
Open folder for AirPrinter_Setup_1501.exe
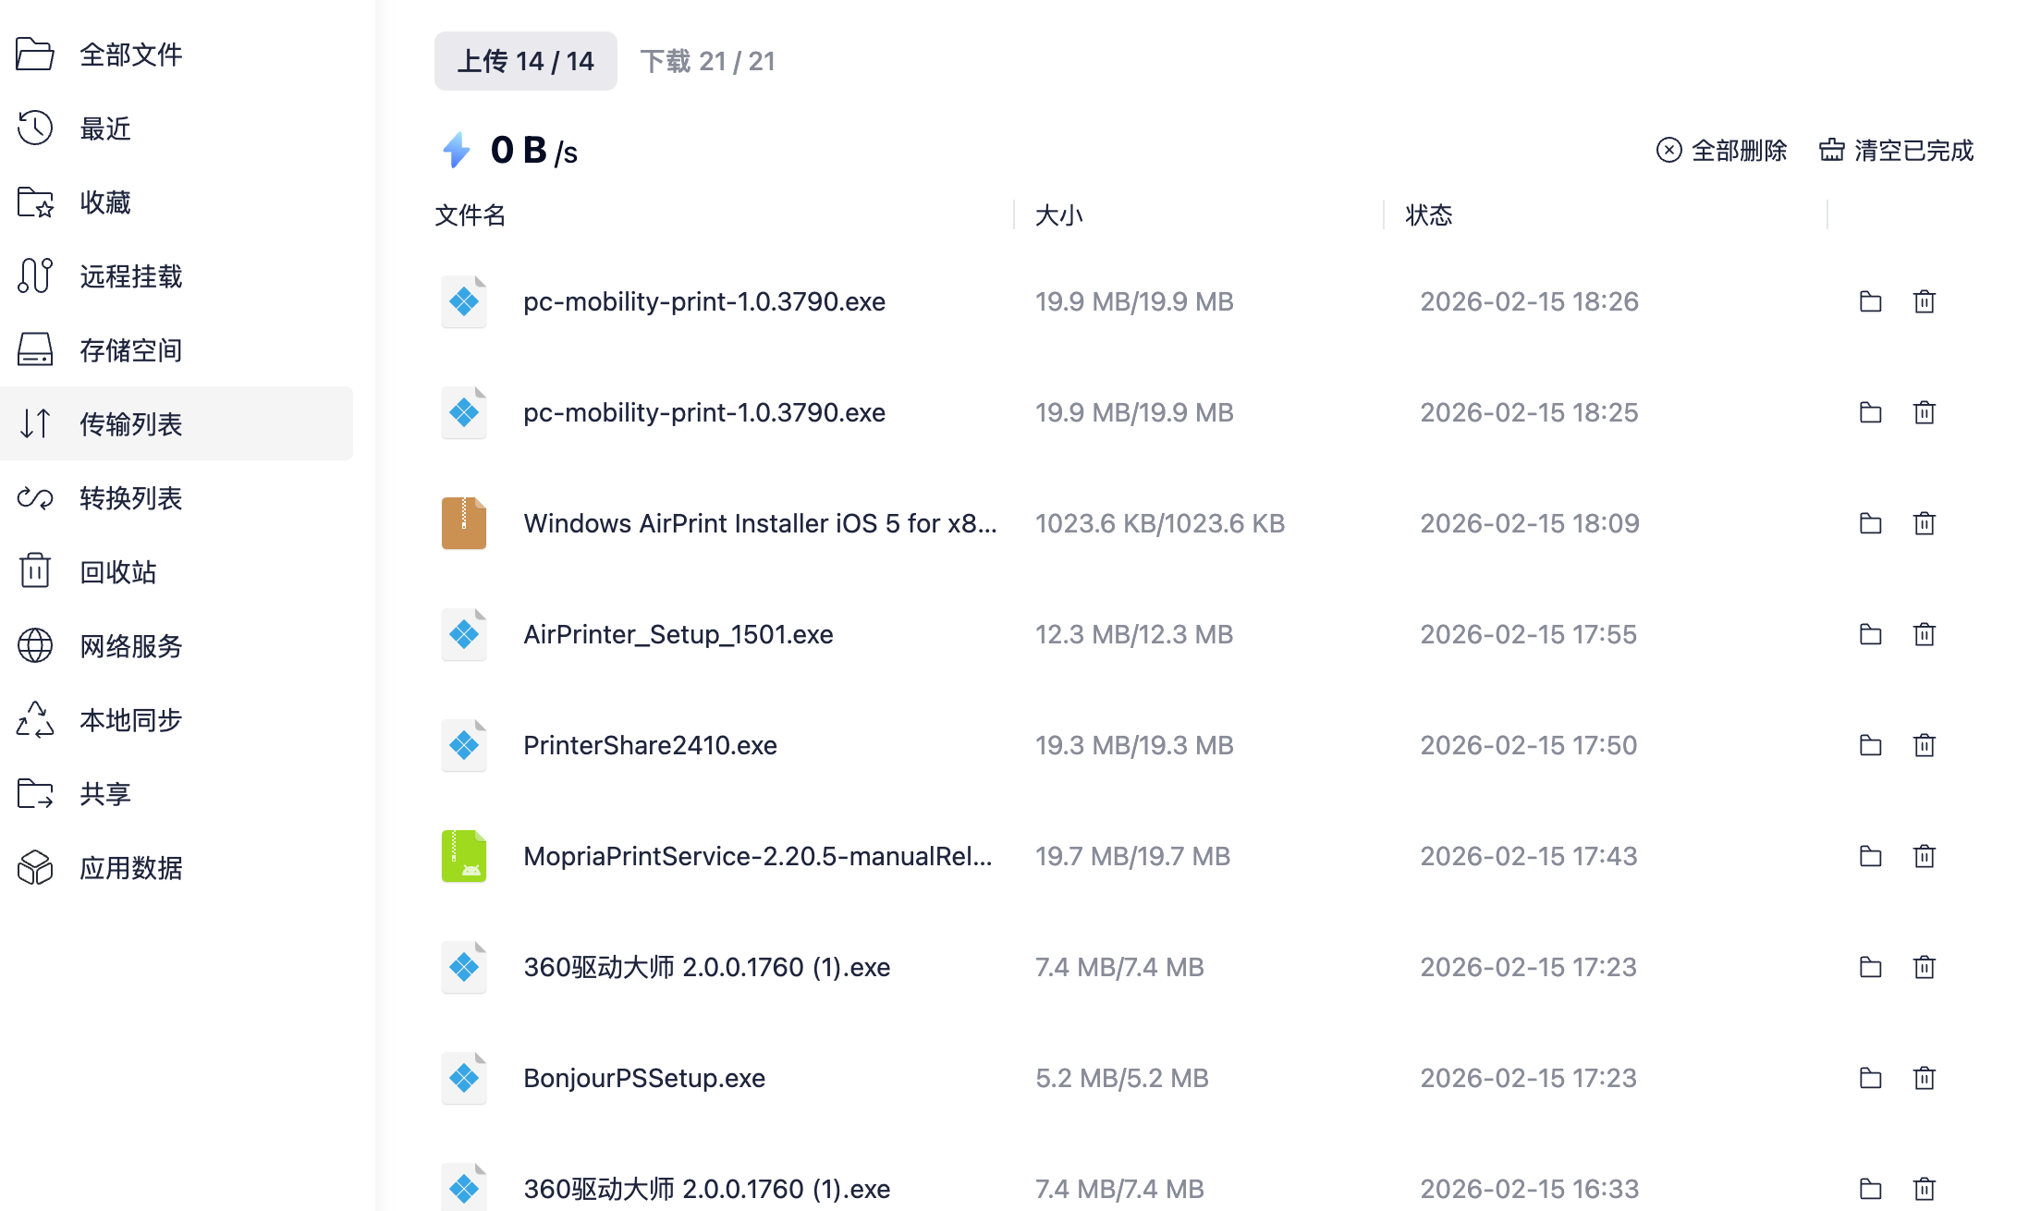coord(1870,634)
